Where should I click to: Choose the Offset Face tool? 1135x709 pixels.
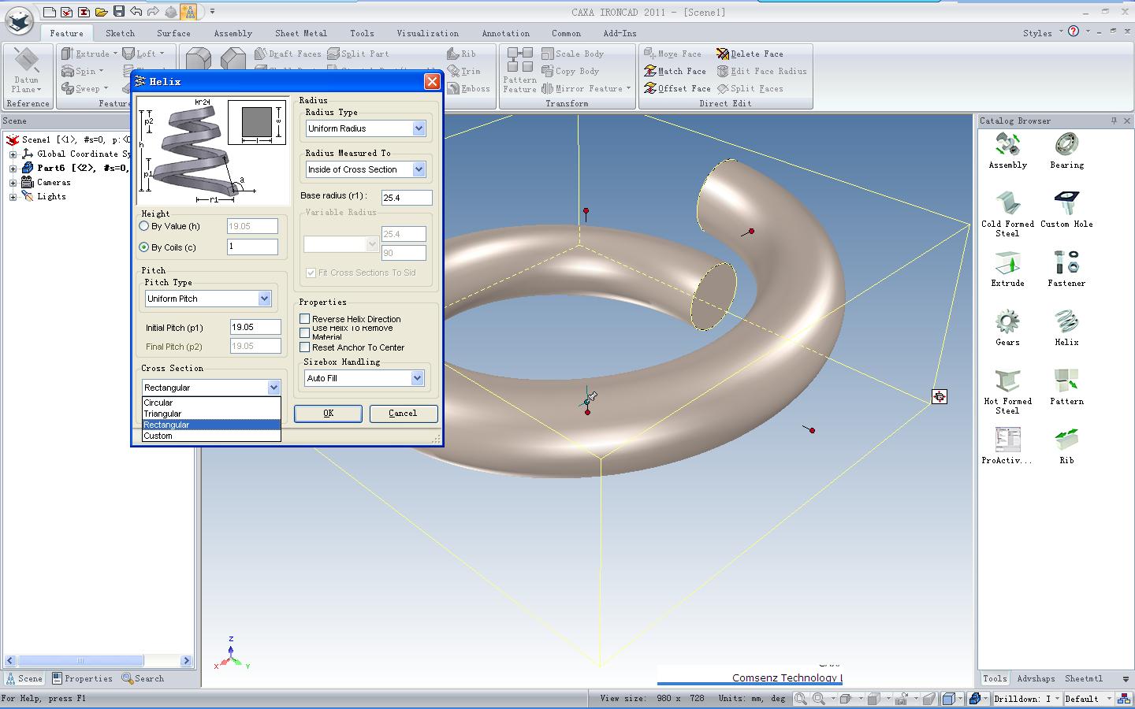click(677, 88)
